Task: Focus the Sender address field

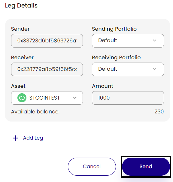Action: point(47,41)
